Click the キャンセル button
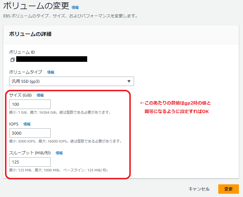243x197 pixels. [199, 189]
